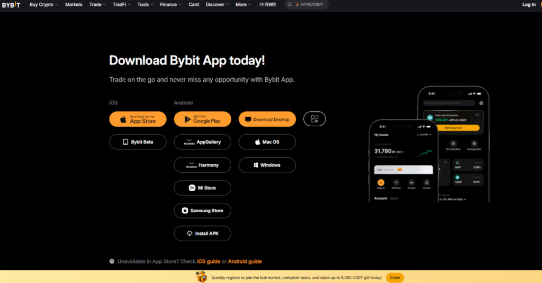Click the Download Desktop button
Image resolution: width=542 pixels, height=283 pixels.
267,119
